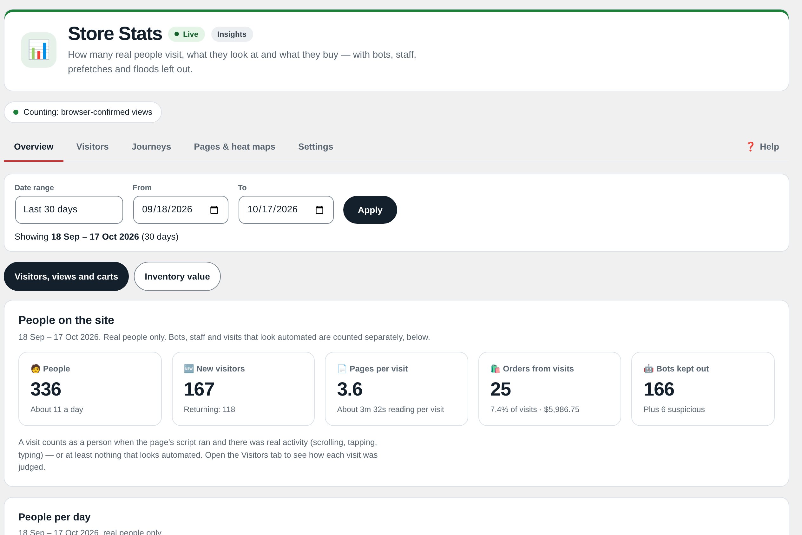The width and height of the screenshot is (802, 535).
Task: Open the Visitors tab
Action: (93, 147)
